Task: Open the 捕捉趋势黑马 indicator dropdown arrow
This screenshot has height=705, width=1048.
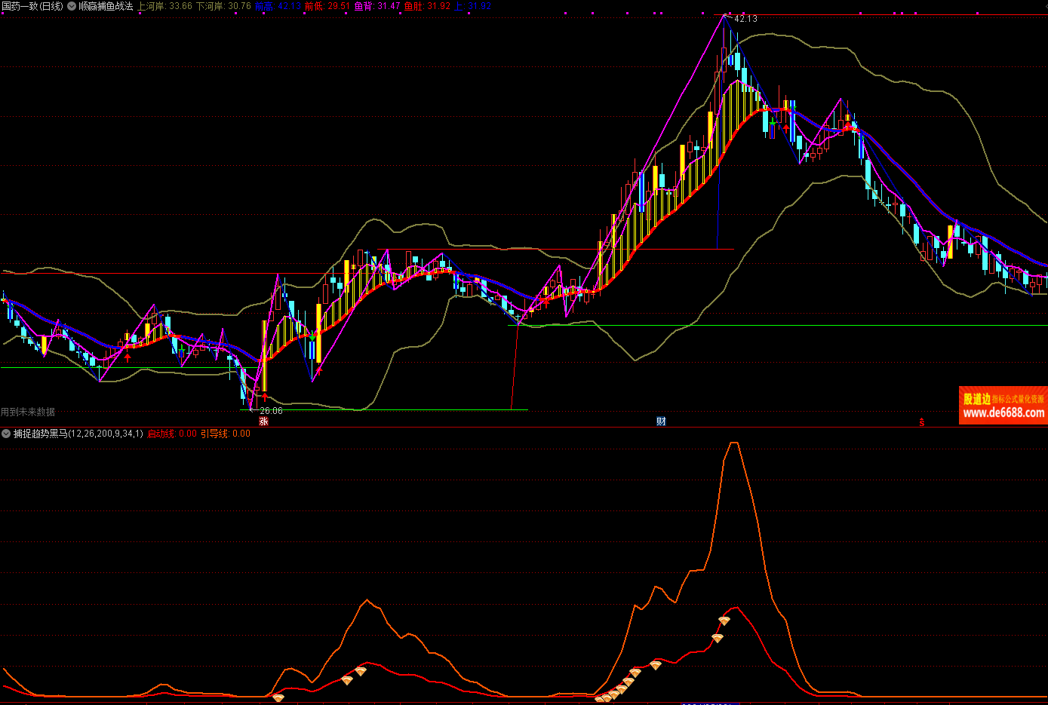Action: tap(6, 434)
